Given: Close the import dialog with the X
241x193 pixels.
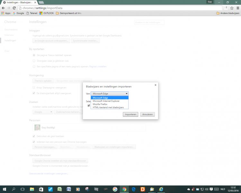Looking at the screenshot, I should tap(155, 85).
